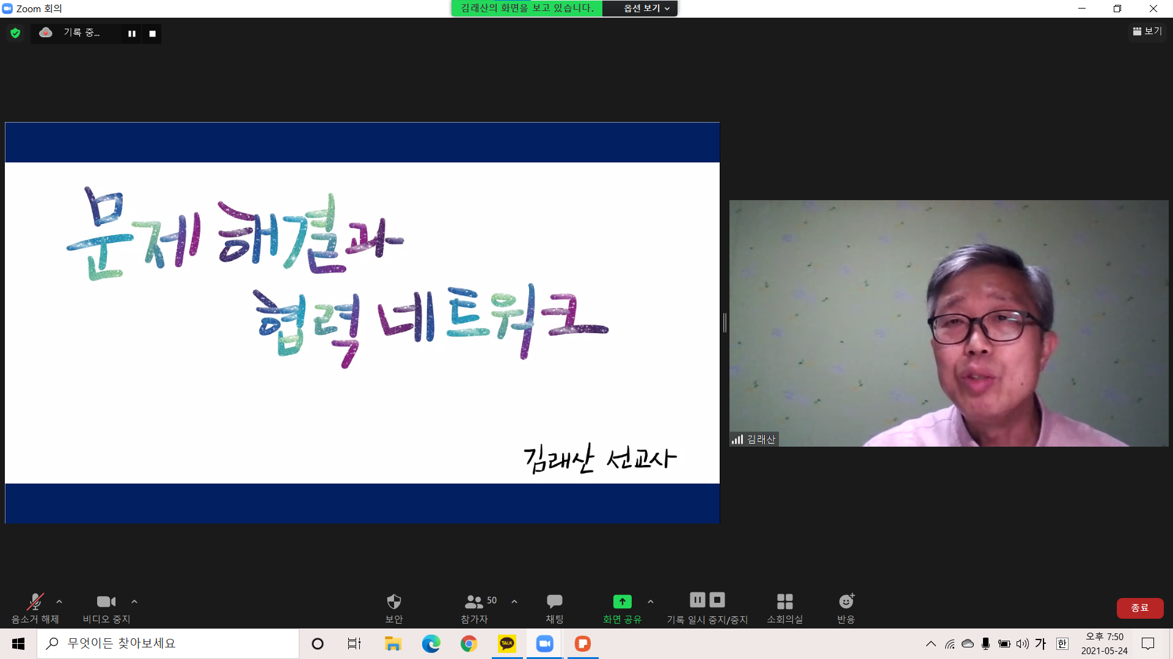The height and width of the screenshot is (659, 1173).
Task: Unmute microphone (음소거 해제)
Action: pos(35,602)
